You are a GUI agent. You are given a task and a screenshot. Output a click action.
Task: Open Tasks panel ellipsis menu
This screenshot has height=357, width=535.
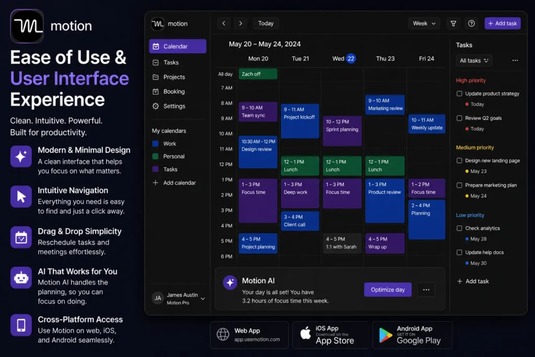point(515,61)
